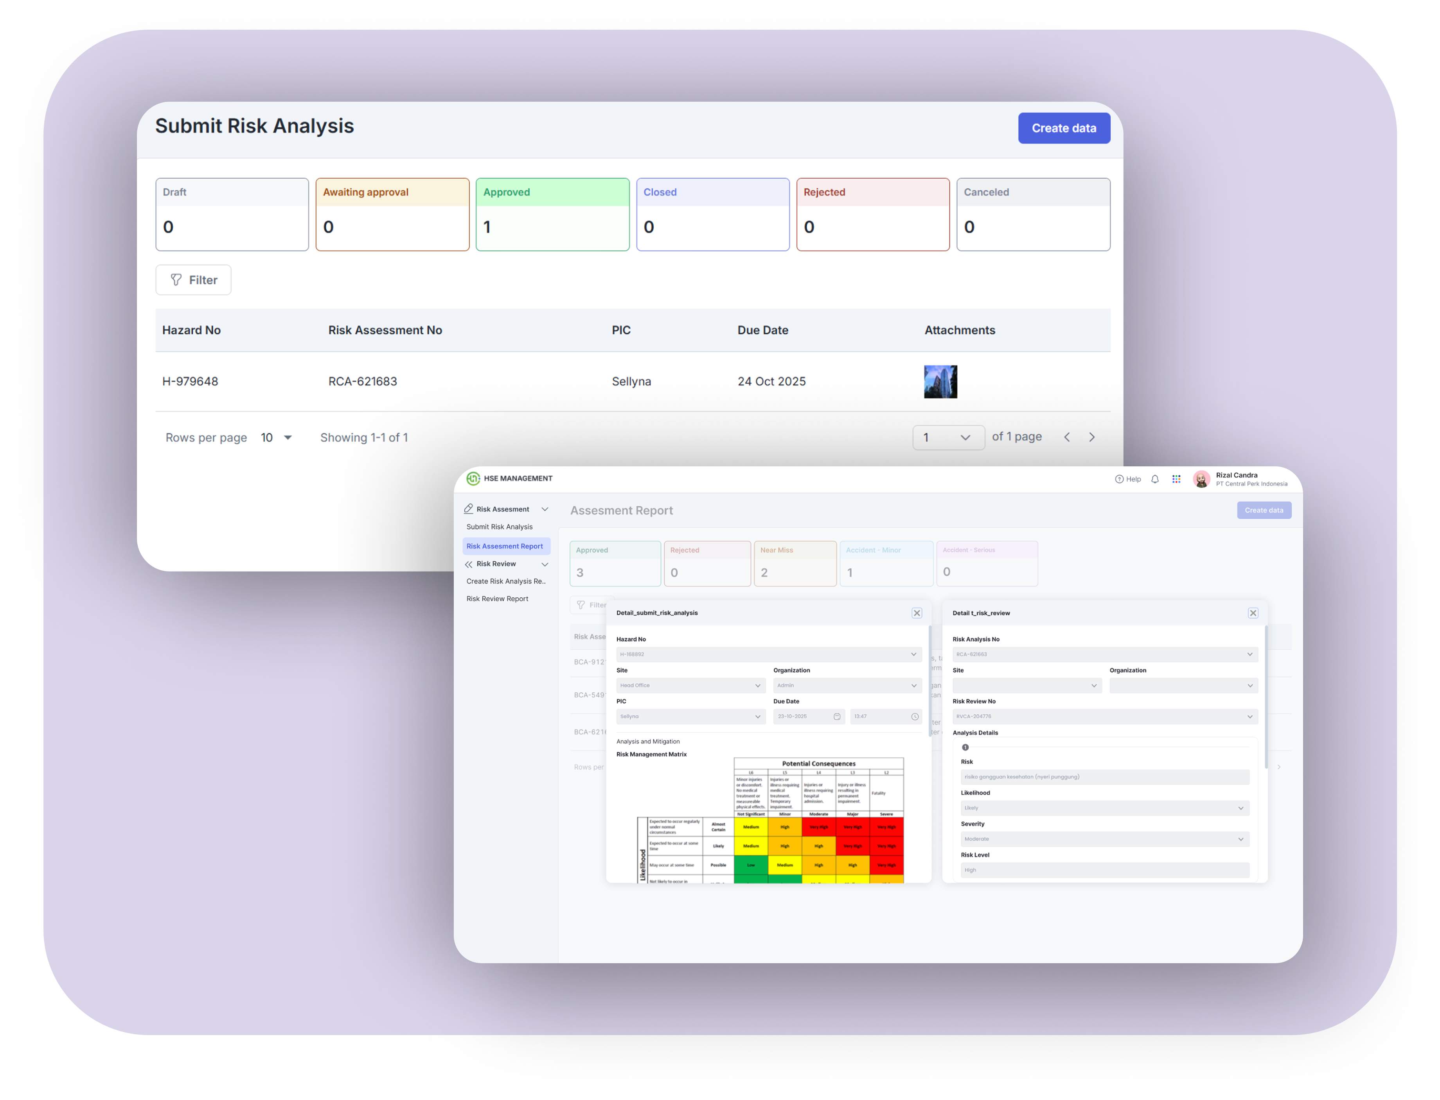Click the Awaiting approval status card
1440x1100 pixels.
click(x=392, y=214)
